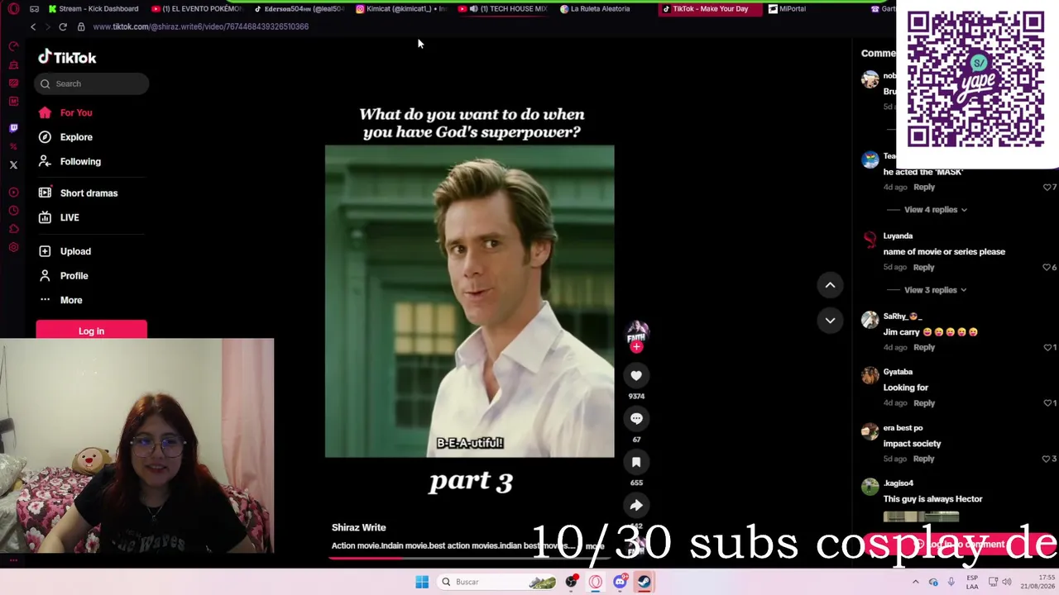Viewport: 1059px width, 595px height.
Task: Click the Explore compass icon
Action: [x=45, y=137]
